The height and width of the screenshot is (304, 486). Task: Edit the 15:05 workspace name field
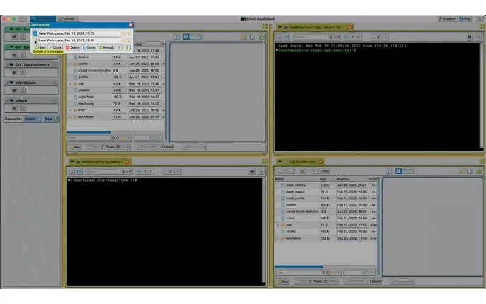click(80, 33)
